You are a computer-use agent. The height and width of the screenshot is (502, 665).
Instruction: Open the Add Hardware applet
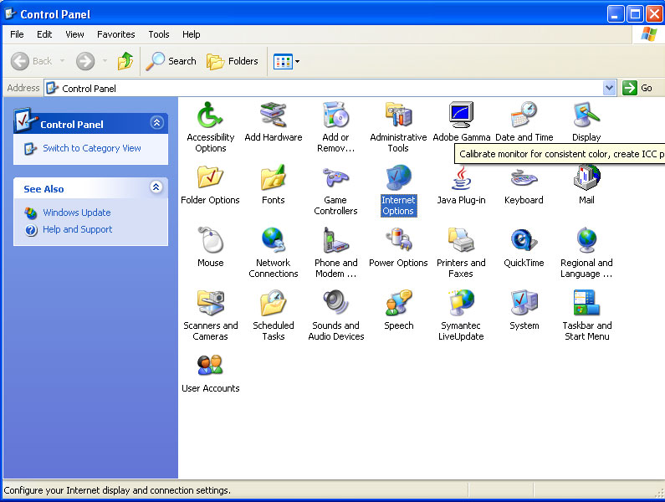click(x=274, y=122)
